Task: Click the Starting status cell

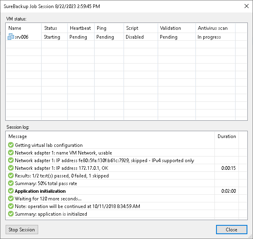Action: coord(52,37)
